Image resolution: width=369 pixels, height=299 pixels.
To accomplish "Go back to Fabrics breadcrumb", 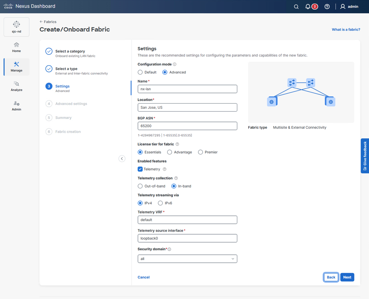I will click(x=48, y=22).
